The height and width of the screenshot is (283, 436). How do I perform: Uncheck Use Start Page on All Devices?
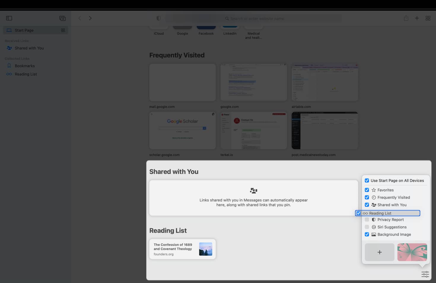pos(367,181)
